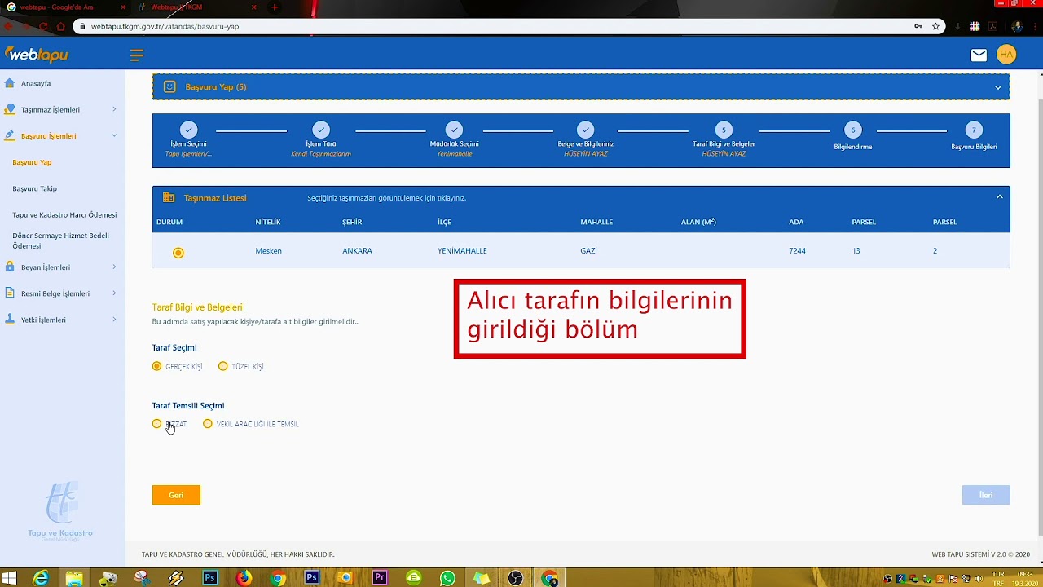Go to completed step İşlem Seçimi circle
Screen dimensions: 1043x587
click(188, 130)
